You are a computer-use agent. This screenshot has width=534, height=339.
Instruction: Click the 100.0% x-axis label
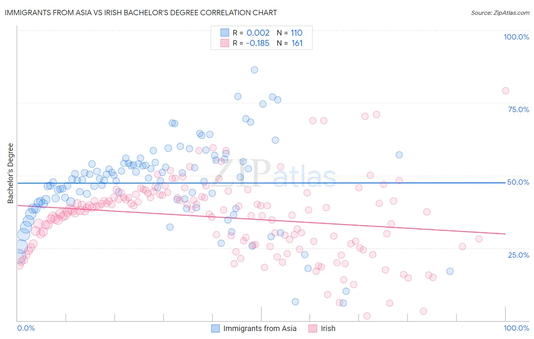pyautogui.click(x=516, y=328)
